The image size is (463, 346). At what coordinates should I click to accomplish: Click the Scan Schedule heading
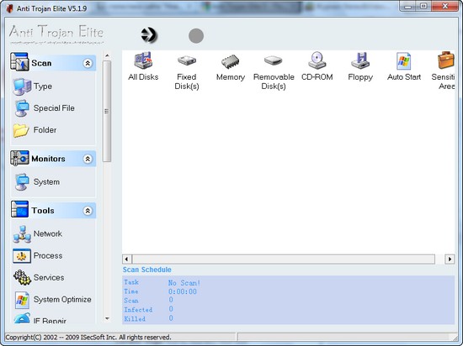click(147, 270)
